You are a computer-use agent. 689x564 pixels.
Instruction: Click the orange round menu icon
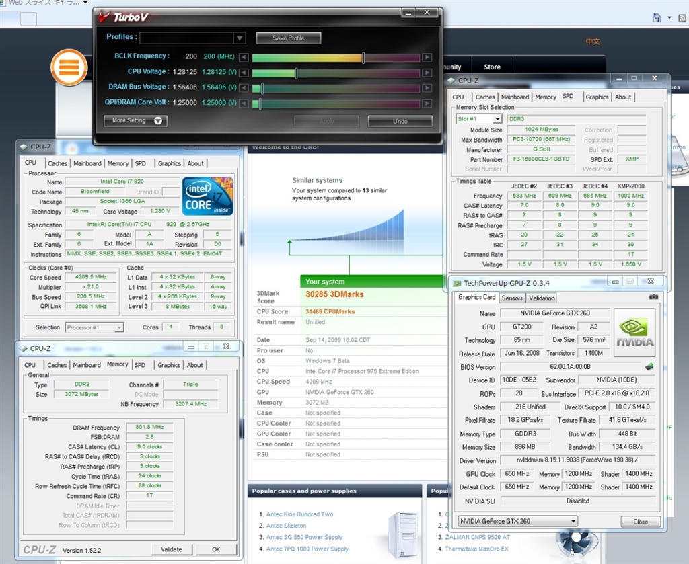(69, 67)
